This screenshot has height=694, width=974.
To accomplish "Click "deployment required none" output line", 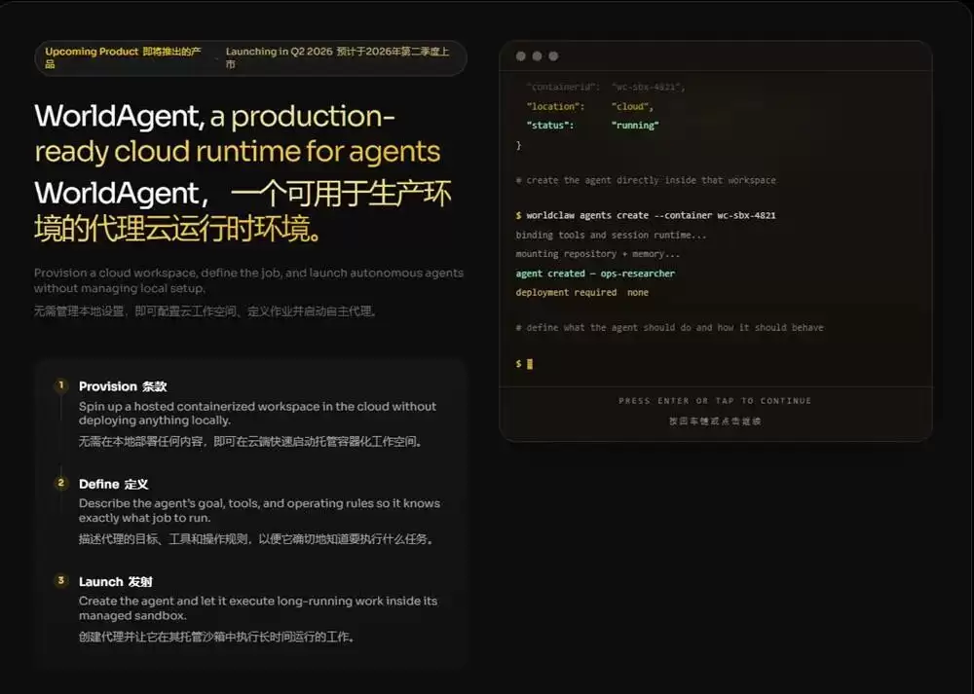I will [x=582, y=292].
